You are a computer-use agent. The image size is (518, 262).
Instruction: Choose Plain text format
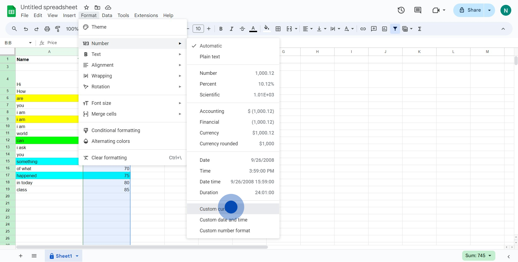(233, 57)
